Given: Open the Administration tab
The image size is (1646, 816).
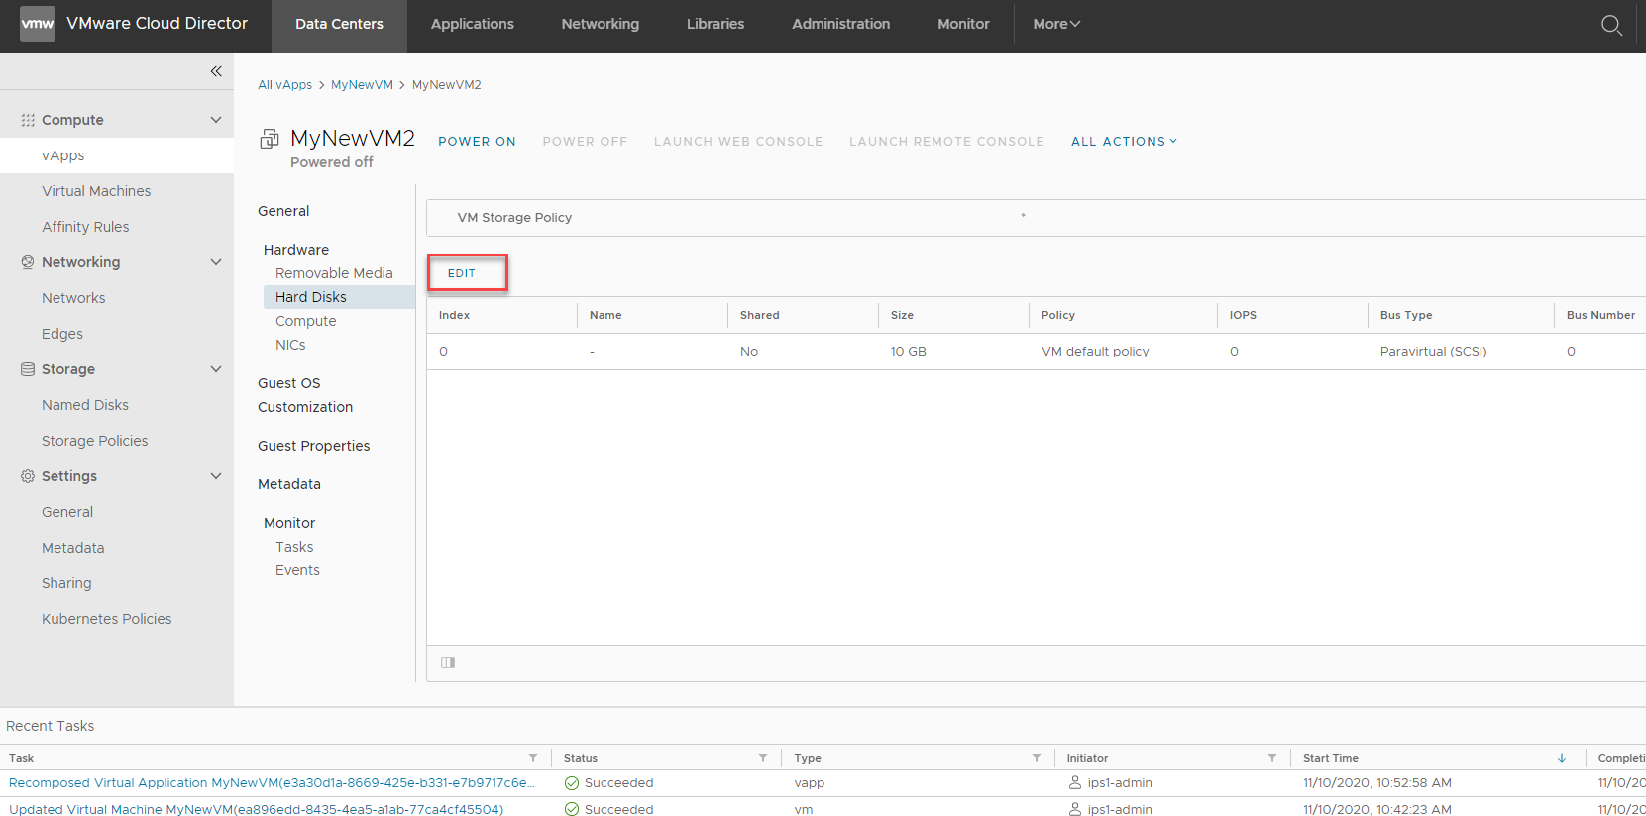Looking at the screenshot, I should click(x=841, y=24).
